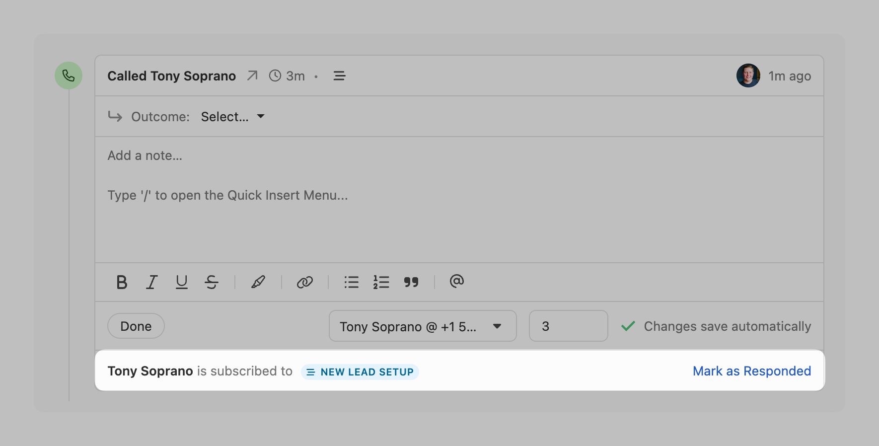879x446 pixels.
Task: Click Mark as Responded
Action: [x=752, y=371]
